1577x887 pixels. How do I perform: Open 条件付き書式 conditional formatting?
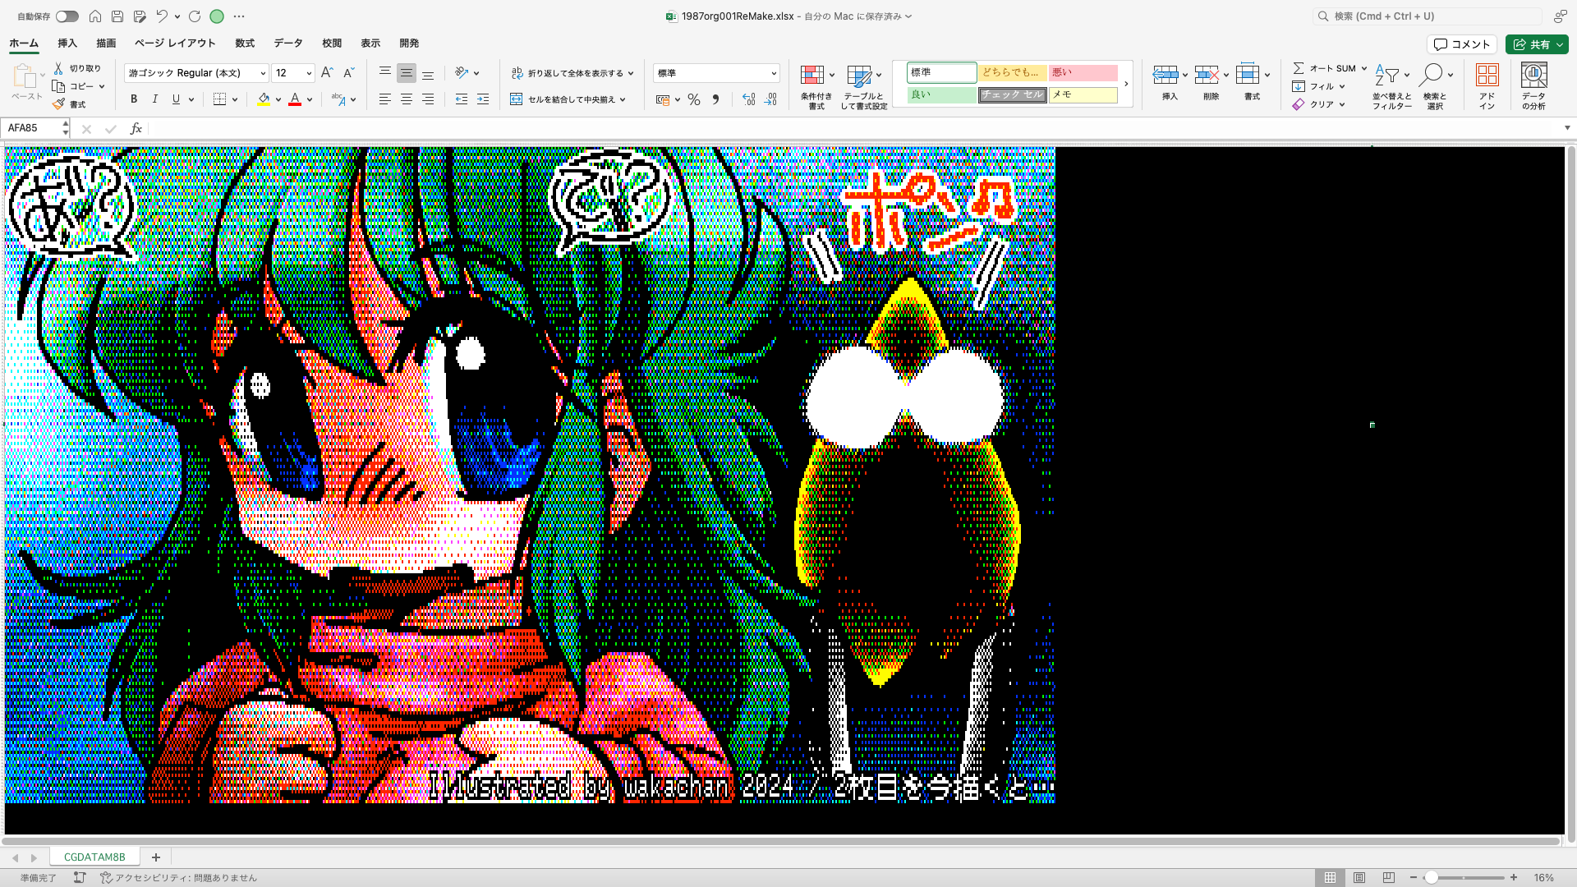click(816, 86)
